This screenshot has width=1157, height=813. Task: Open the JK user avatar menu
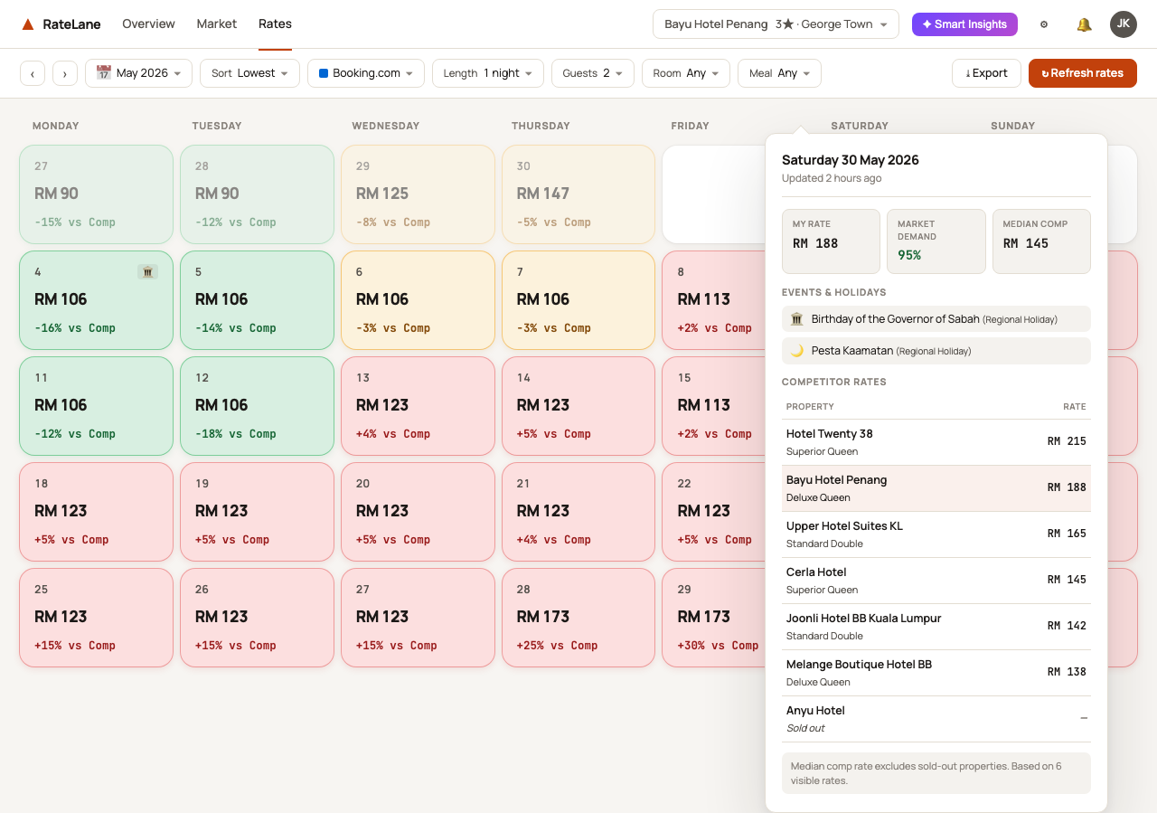1124,24
